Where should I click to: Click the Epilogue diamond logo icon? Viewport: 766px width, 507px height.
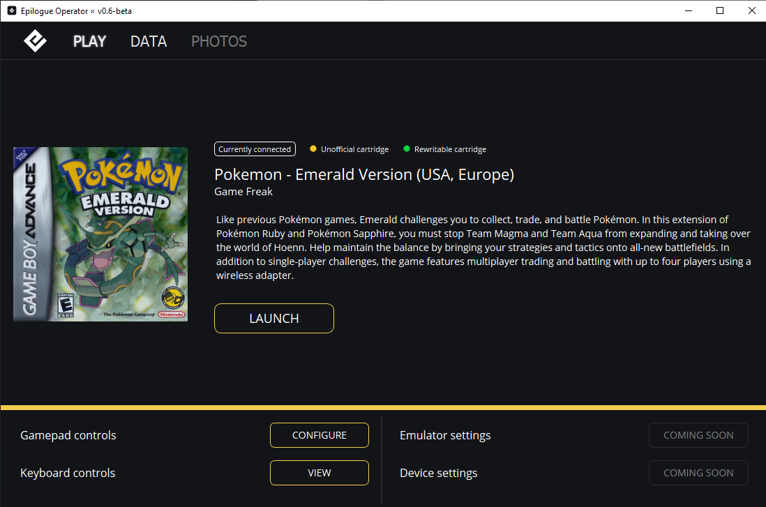point(35,41)
